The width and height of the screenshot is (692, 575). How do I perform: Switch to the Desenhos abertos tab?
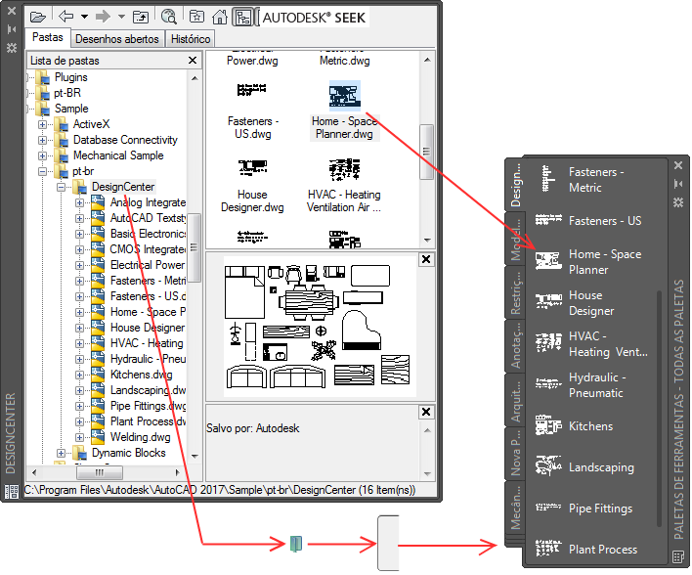tap(117, 39)
